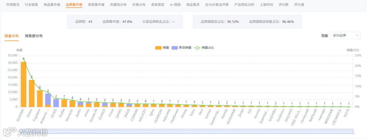Open the 卖家类型 tab
This screenshot has width=367, height=139.
pos(158,4)
